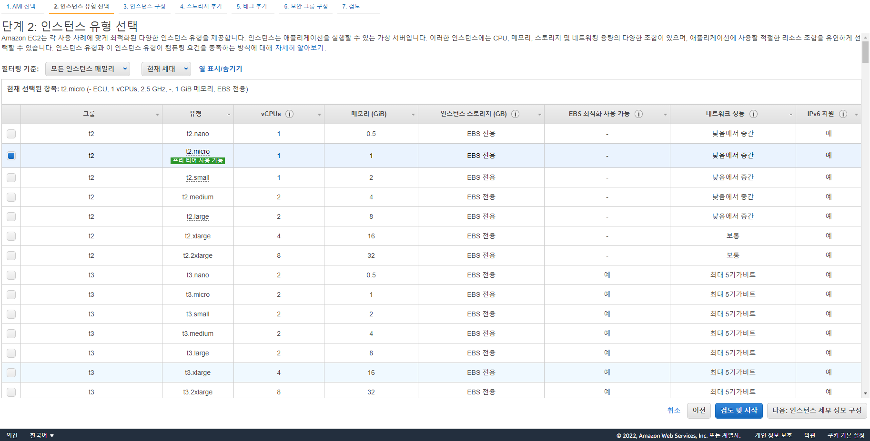Check the t3.micro row checkbox
The width and height of the screenshot is (870, 441).
11,295
